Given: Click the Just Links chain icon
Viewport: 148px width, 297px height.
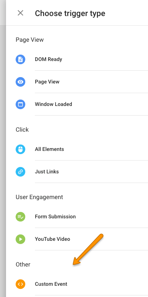Looking at the screenshot, I should (x=20, y=172).
